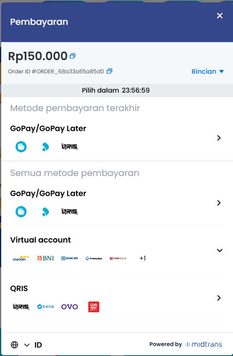Select the ID language label
233x356 pixels.
38,345
